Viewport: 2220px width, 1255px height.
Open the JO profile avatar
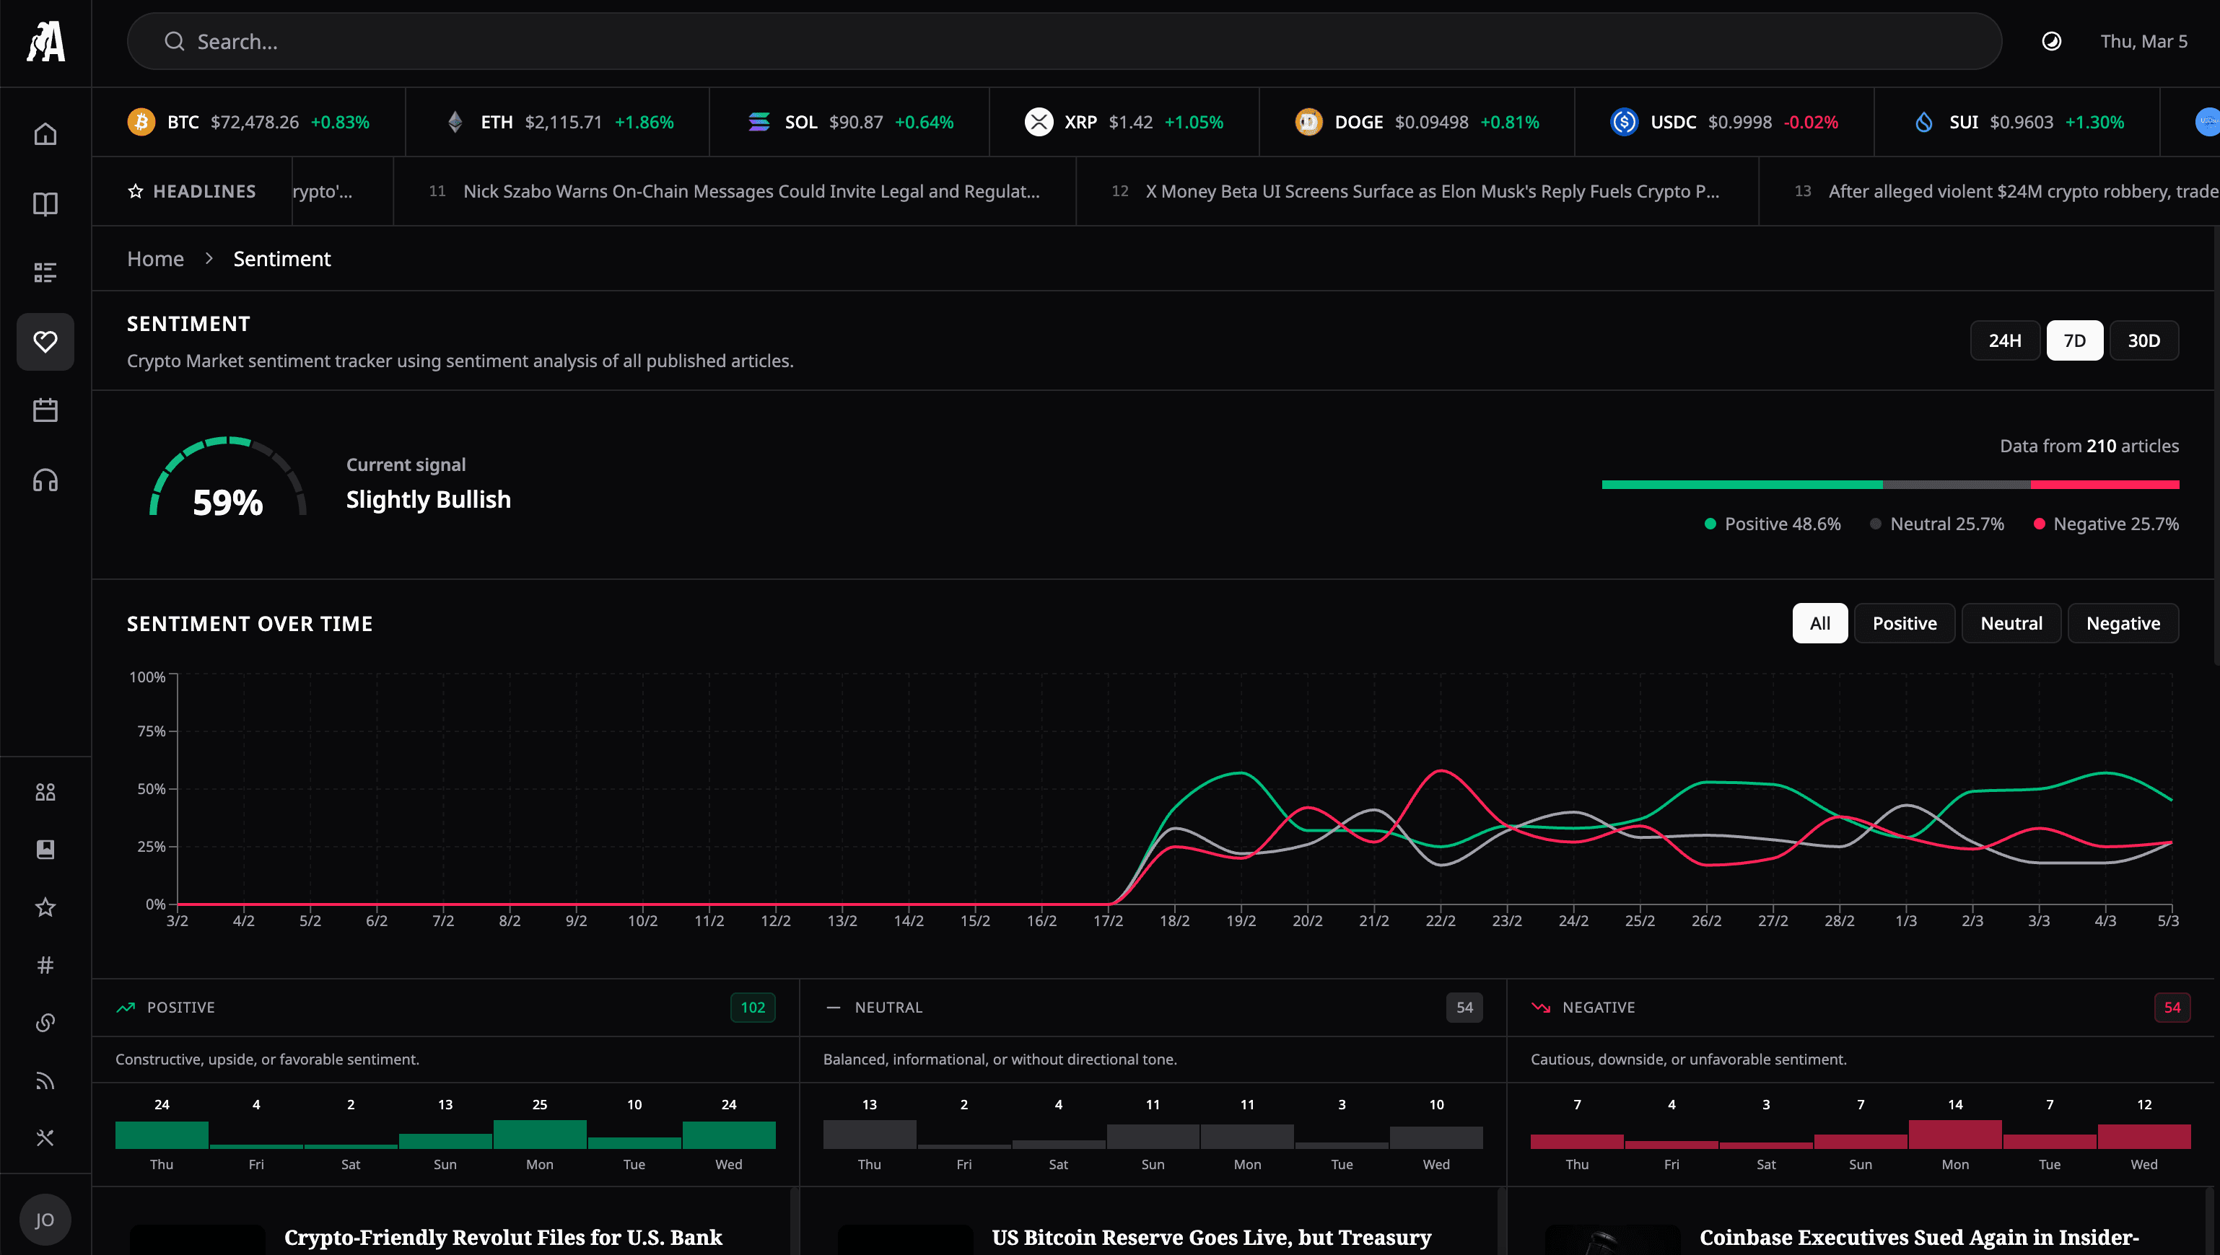pos(45,1219)
